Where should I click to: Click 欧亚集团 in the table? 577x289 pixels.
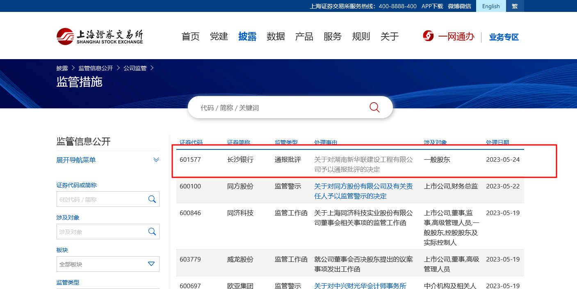(x=240, y=286)
